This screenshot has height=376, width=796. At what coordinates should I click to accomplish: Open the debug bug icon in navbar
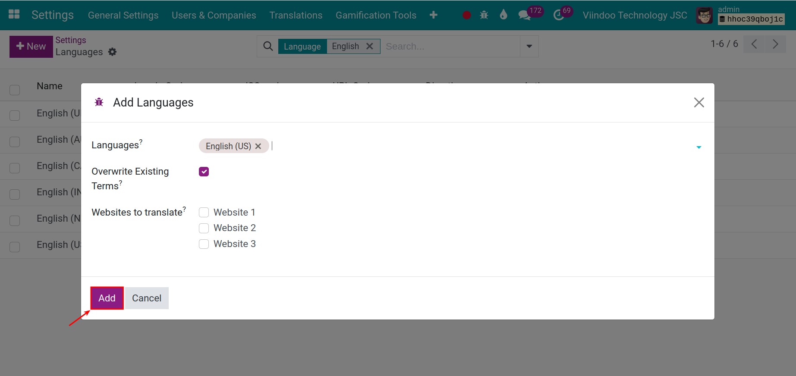pyautogui.click(x=484, y=15)
